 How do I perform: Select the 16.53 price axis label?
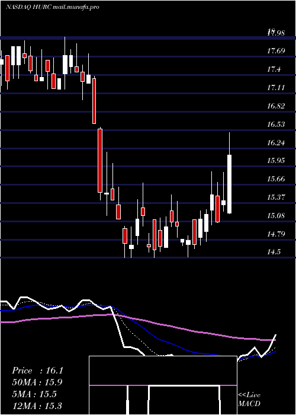coord(276,124)
